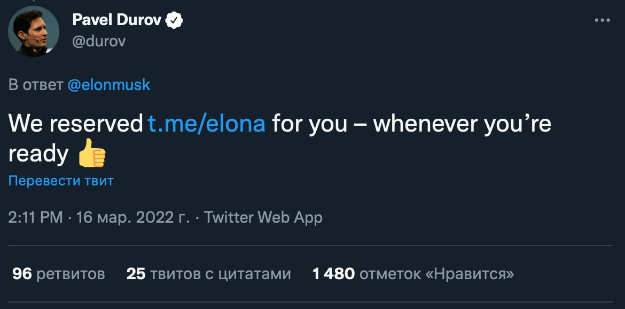Click the verified badge beside Pavel Durov
This screenshot has width=625, height=309.
[x=175, y=20]
